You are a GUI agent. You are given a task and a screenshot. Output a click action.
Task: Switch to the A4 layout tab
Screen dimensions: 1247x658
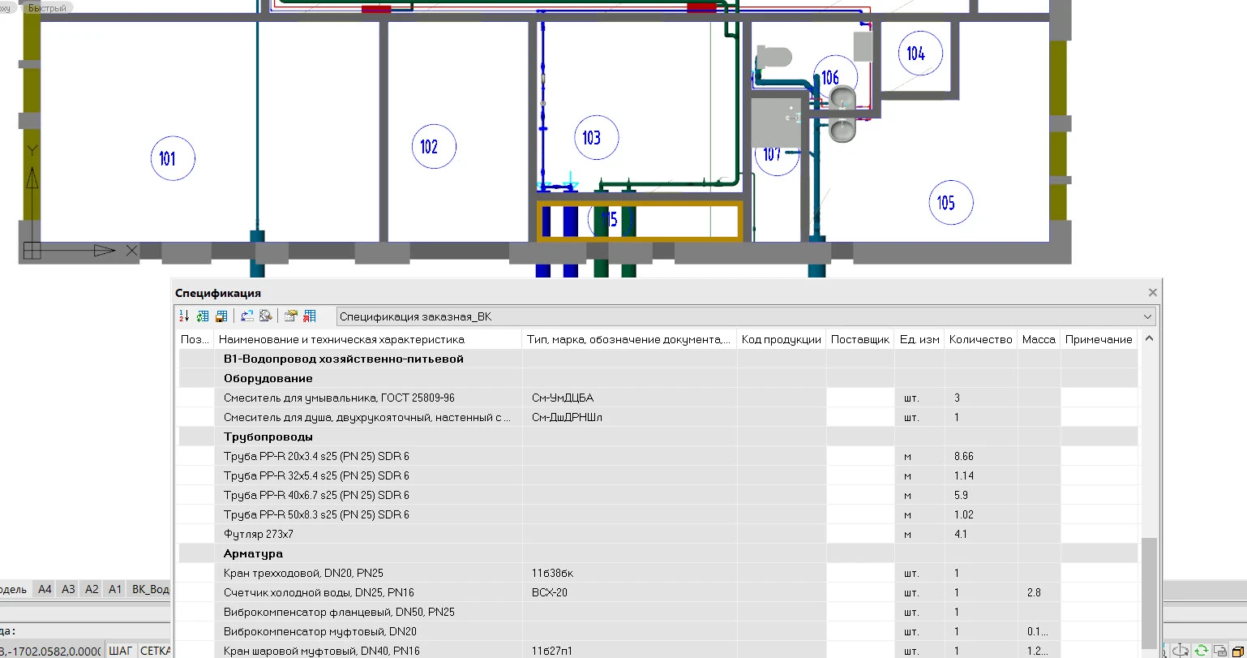tap(45, 590)
